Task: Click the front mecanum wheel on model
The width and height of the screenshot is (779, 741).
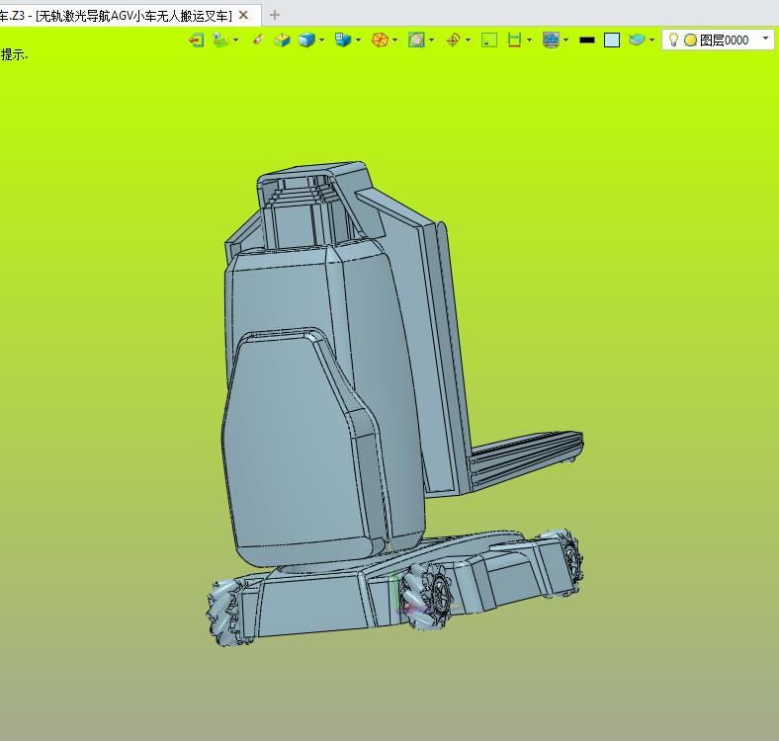Action: (x=427, y=596)
